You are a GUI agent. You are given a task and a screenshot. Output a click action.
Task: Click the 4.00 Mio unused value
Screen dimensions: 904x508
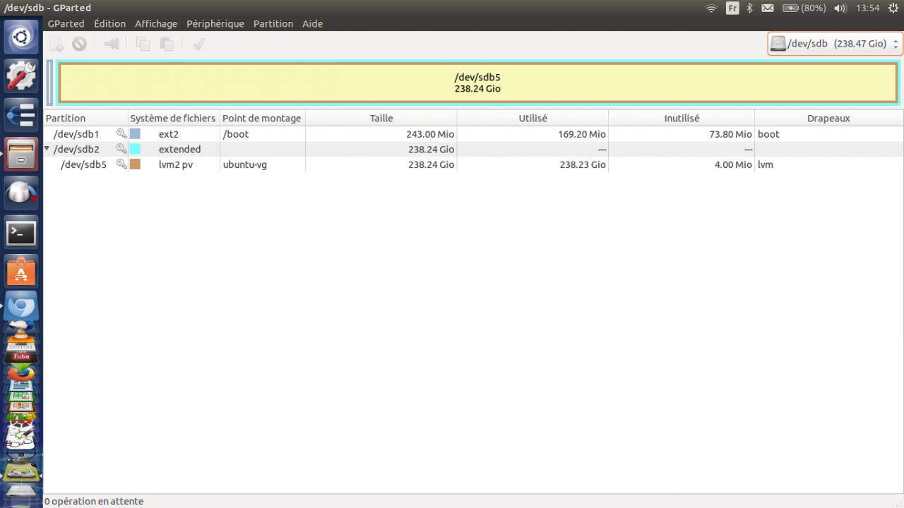(733, 165)
